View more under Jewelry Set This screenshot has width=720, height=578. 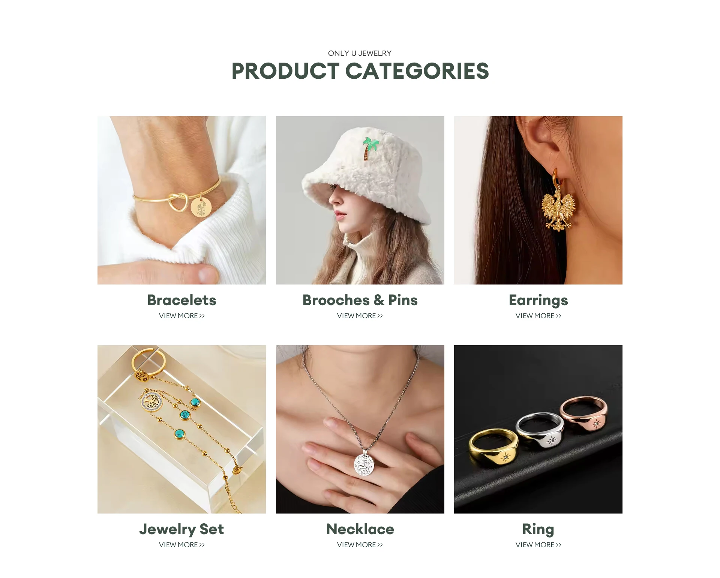pos(181,545)
